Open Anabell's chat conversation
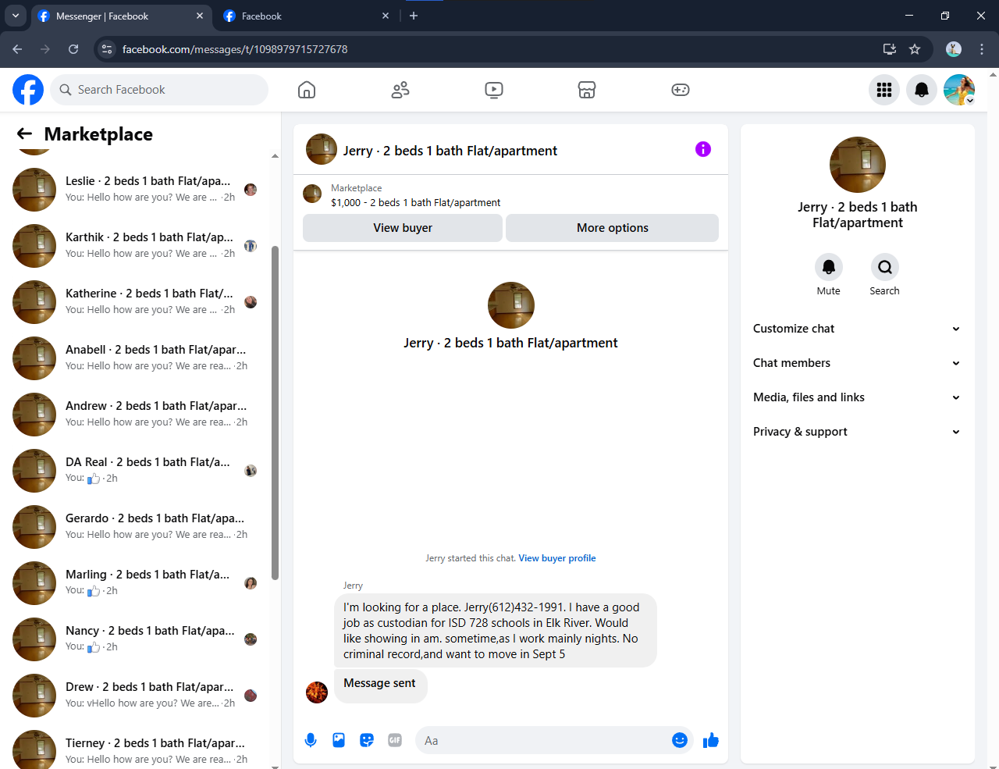Viewport: 999px width, 769px height. pos(136,358)
